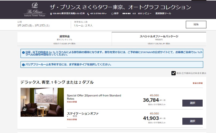Click the 1ルーム : 2 大人 text
The height and width of the screenshot is (133, 216).
[x=83, y=25]
